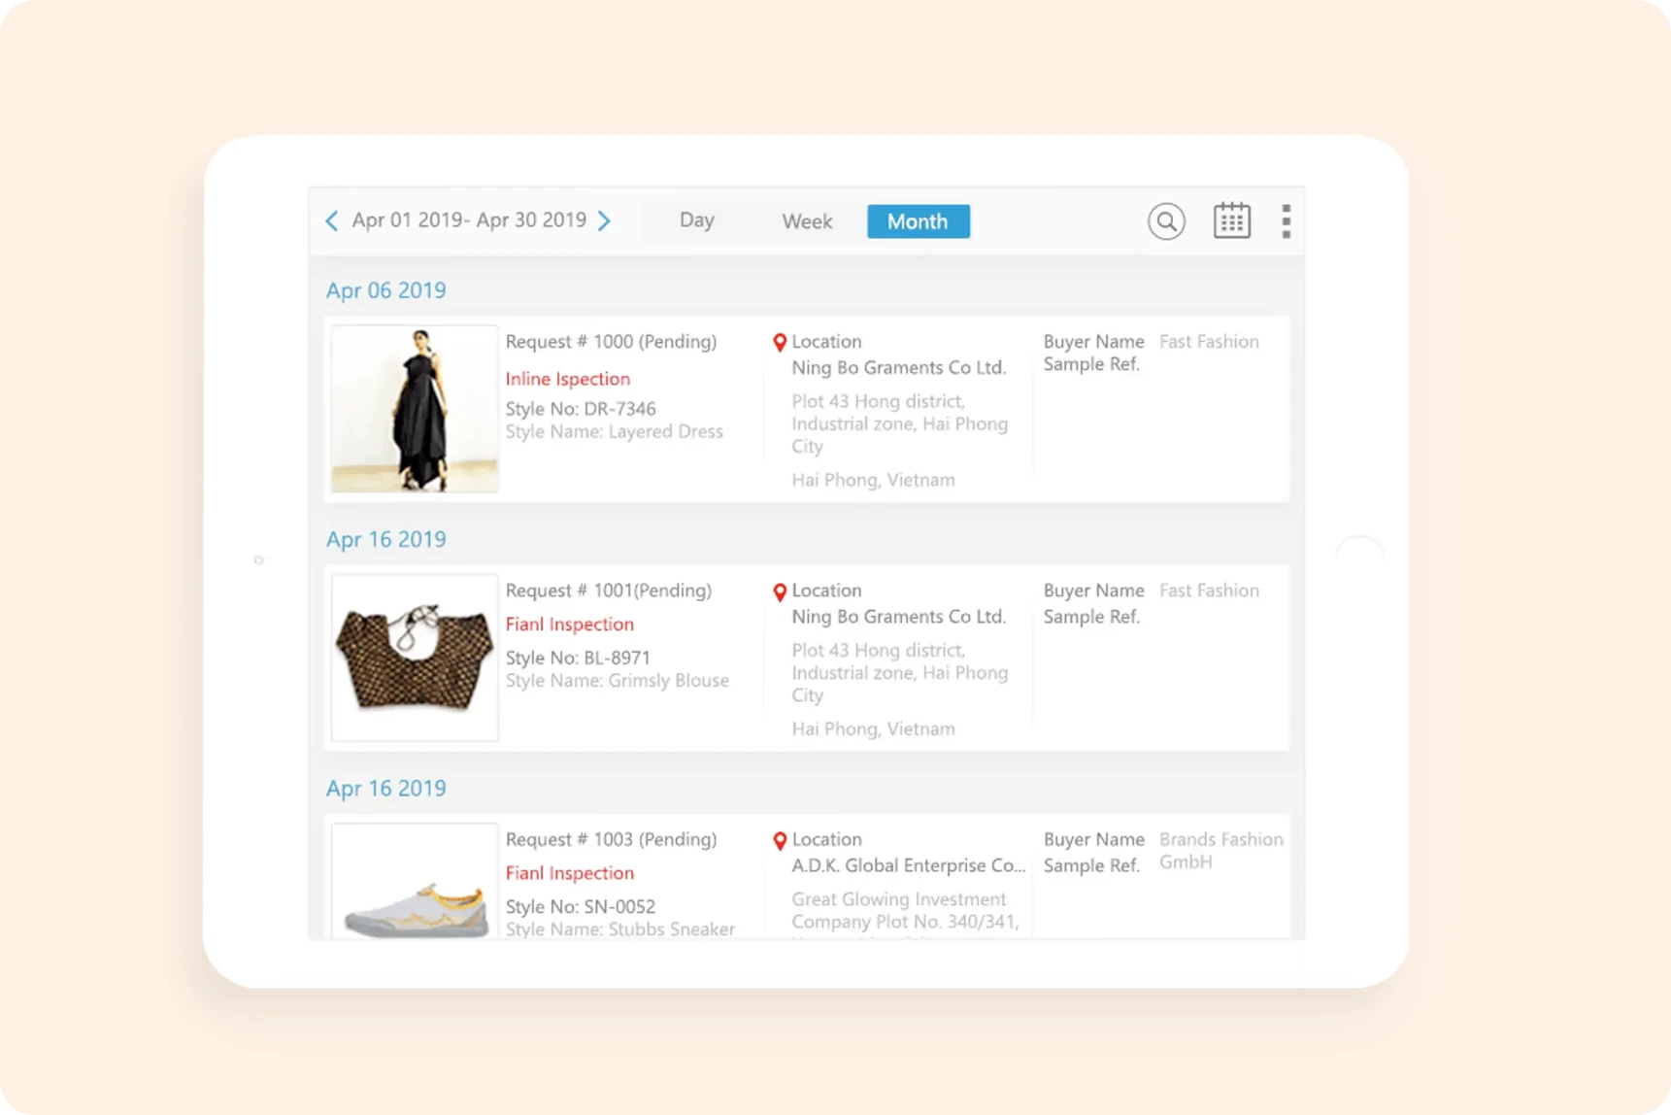Open Request # 1000 (Pending) title
Screen dimensions: 1671x1115
pyautogui.click(x=611, y=342)
